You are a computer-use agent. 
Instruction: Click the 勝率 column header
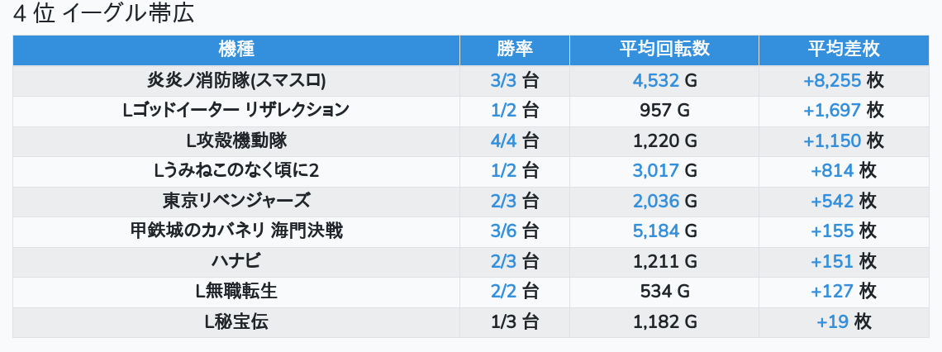515,50
